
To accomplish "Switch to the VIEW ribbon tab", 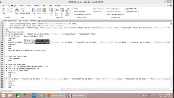I will pos(50,5).
